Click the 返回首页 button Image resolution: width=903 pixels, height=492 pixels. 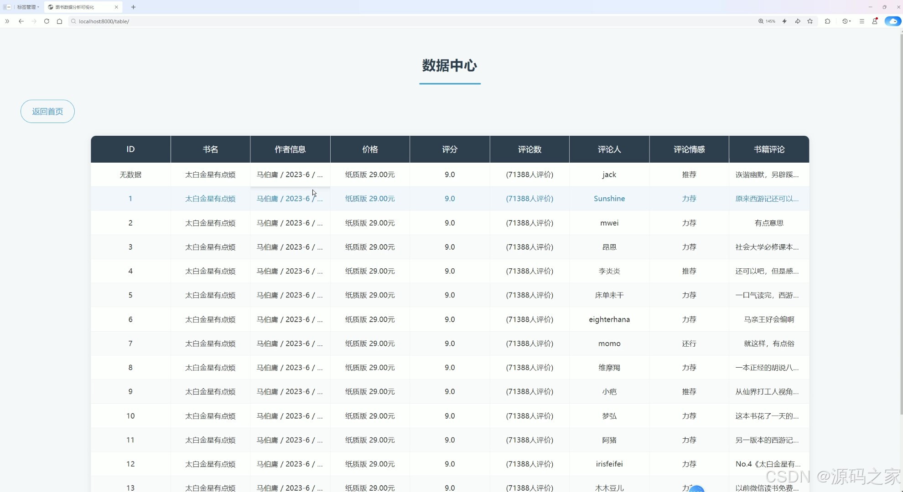click(47, 111)
